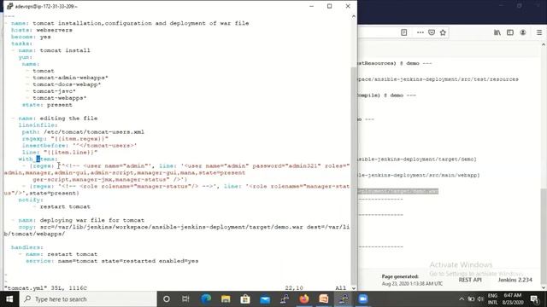Open Microsoft Store from the taskbar

coord(245,299)
